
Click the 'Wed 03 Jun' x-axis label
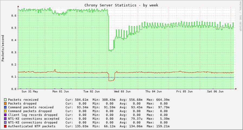122,92
